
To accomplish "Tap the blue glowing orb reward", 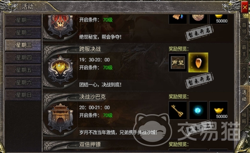I will [x=198, y=111].
